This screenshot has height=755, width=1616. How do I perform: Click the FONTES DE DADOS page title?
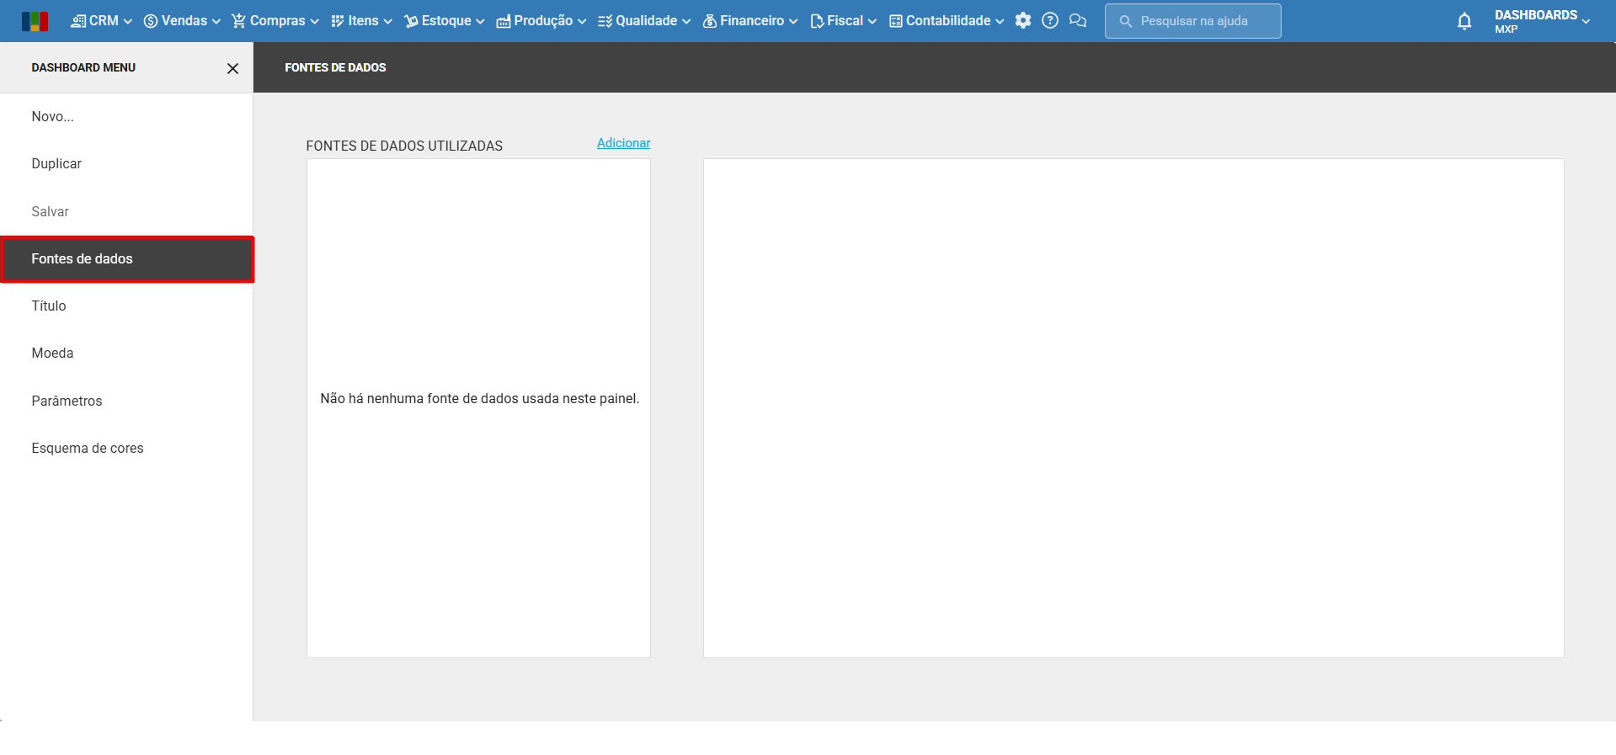coord(335,67)
